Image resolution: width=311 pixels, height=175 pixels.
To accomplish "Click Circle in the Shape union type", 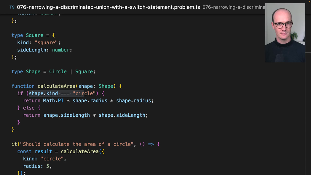I will click(x=58, y=72).
